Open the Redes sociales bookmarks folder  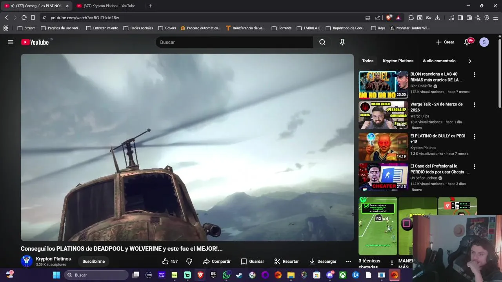coord(138,28)
